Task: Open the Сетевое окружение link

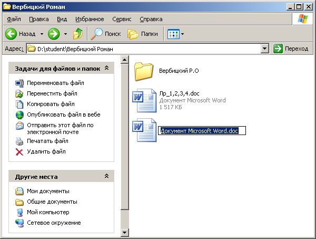Action: pyautogui.click(x=54, y=223)
